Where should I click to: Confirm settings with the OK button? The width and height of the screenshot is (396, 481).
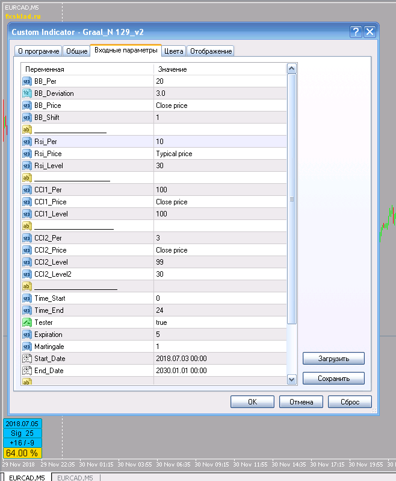point(252,402)
